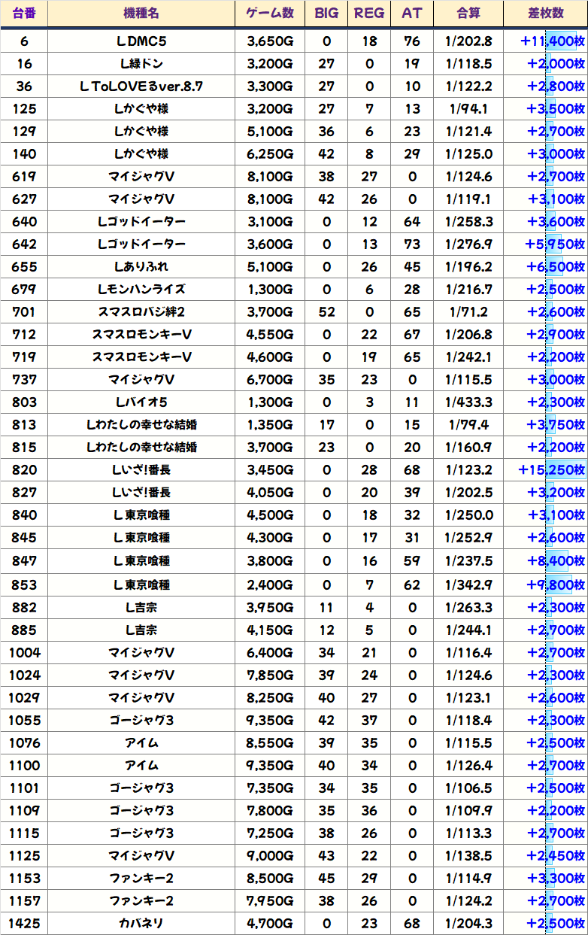This screenshot has height=935, width=588.
Task: Select machine number 815
Action: [24, 448]
